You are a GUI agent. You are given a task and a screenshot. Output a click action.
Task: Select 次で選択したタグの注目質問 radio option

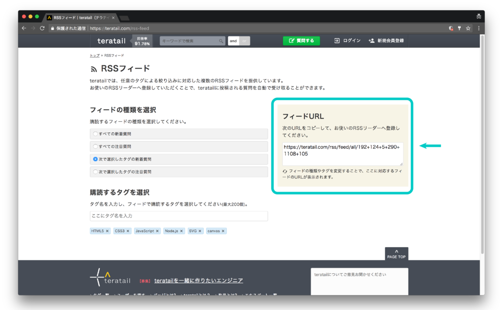tap(95, 171)
